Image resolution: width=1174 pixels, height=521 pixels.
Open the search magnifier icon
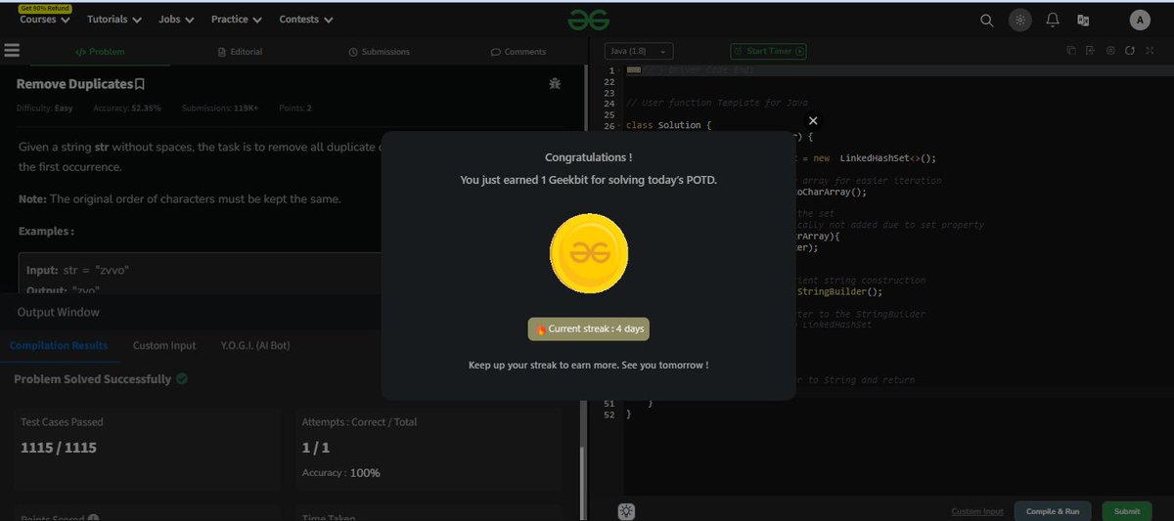coord(987,20)
